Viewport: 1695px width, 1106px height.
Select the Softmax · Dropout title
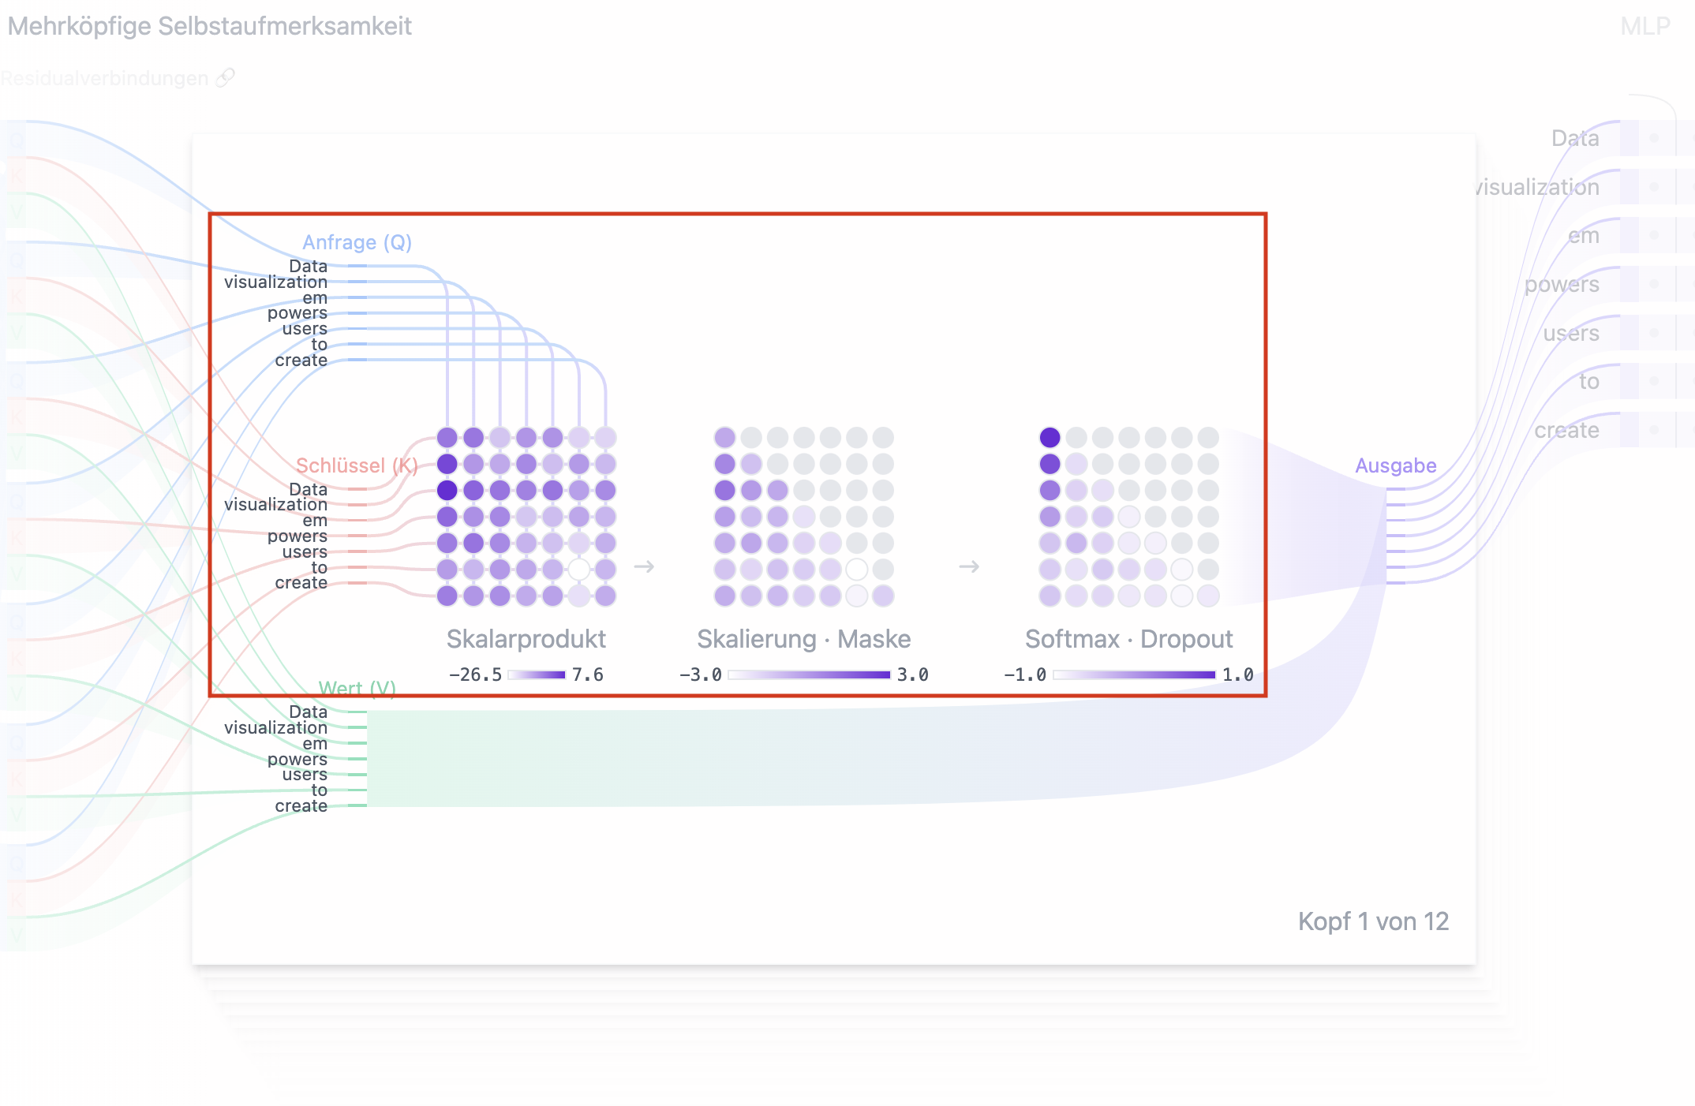[1128, 639]
